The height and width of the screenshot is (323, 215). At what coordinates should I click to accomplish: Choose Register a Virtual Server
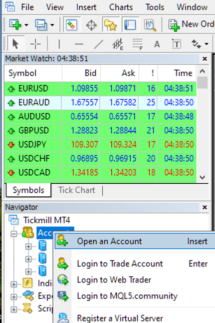click(x=135, y=318)
